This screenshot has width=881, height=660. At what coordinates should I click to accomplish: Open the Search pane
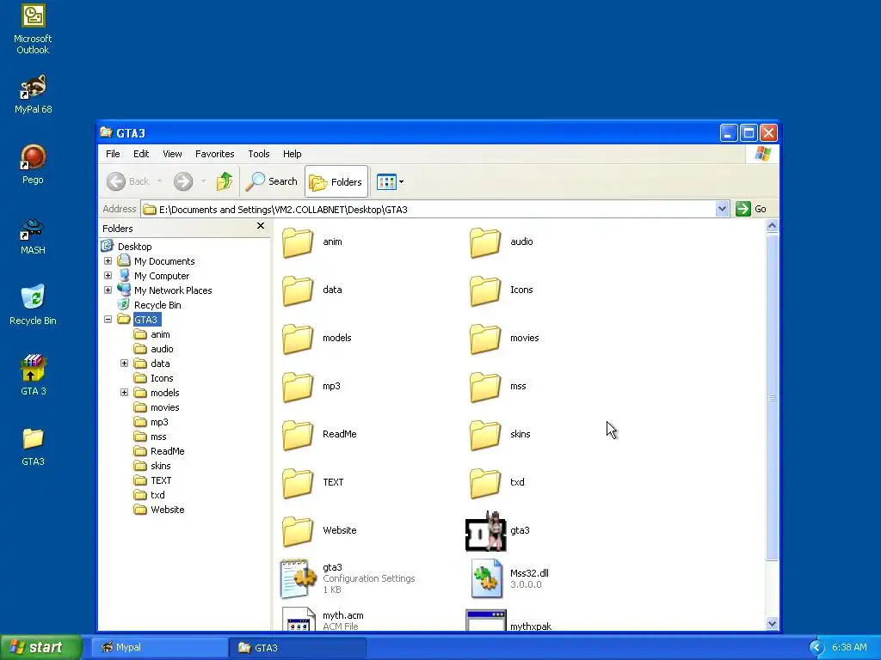pyautogui.click(x=272, y=181)
